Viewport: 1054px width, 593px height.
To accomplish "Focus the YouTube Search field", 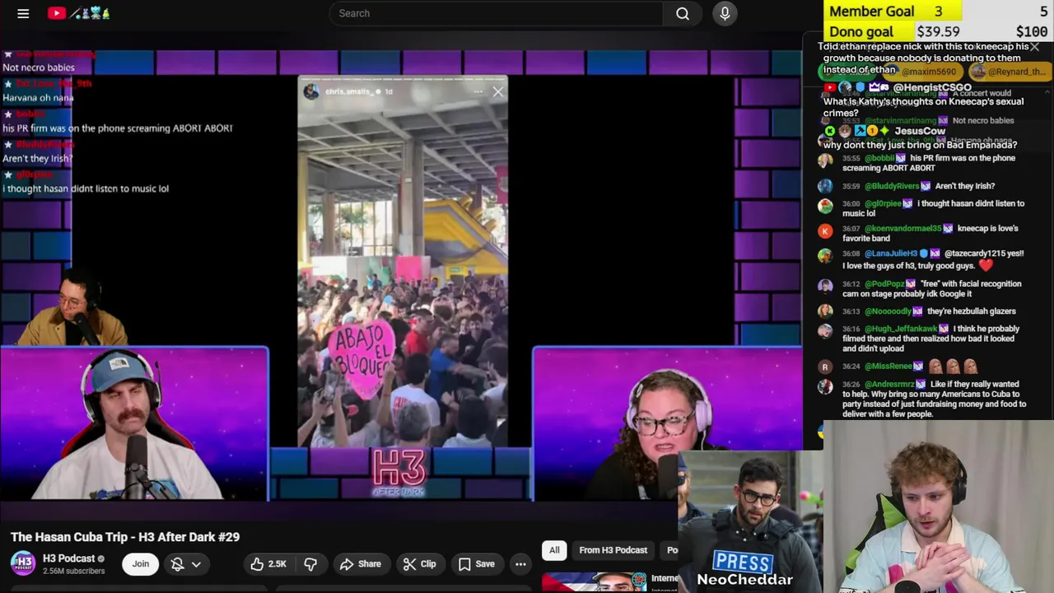I will pyautogui.click(x=496, y=13).
